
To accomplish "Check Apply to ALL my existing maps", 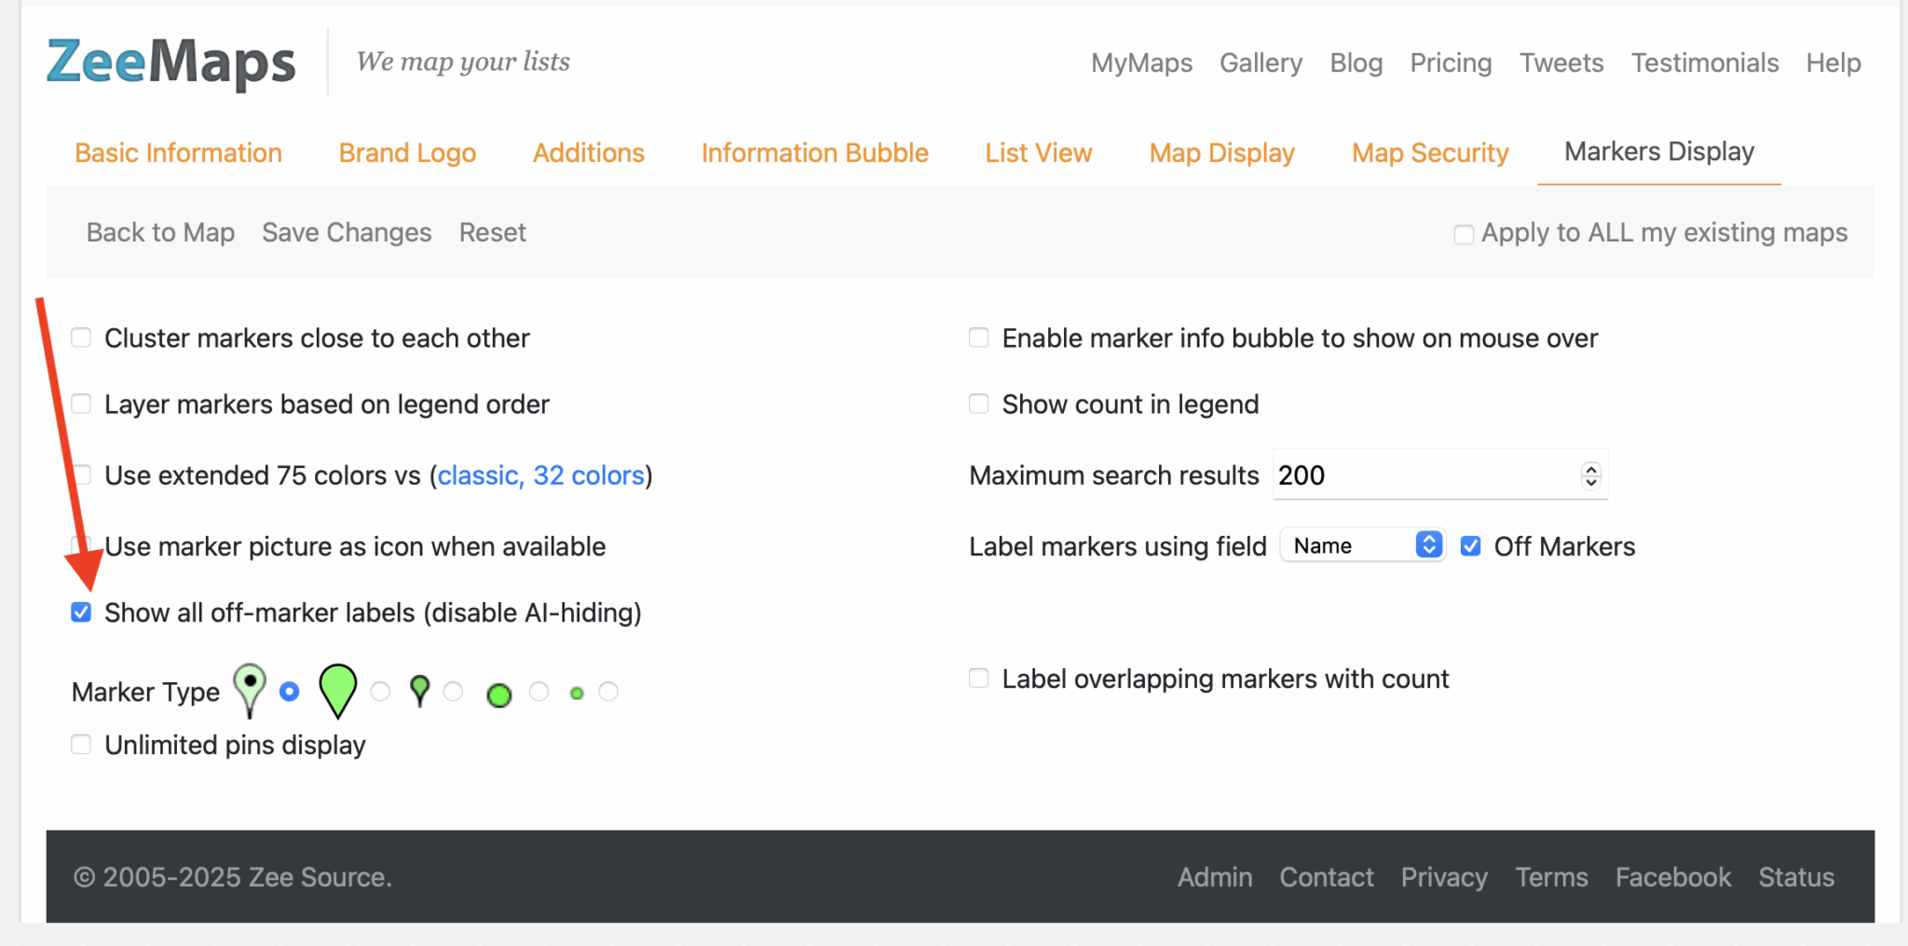I will click(x=1464, y=234).
